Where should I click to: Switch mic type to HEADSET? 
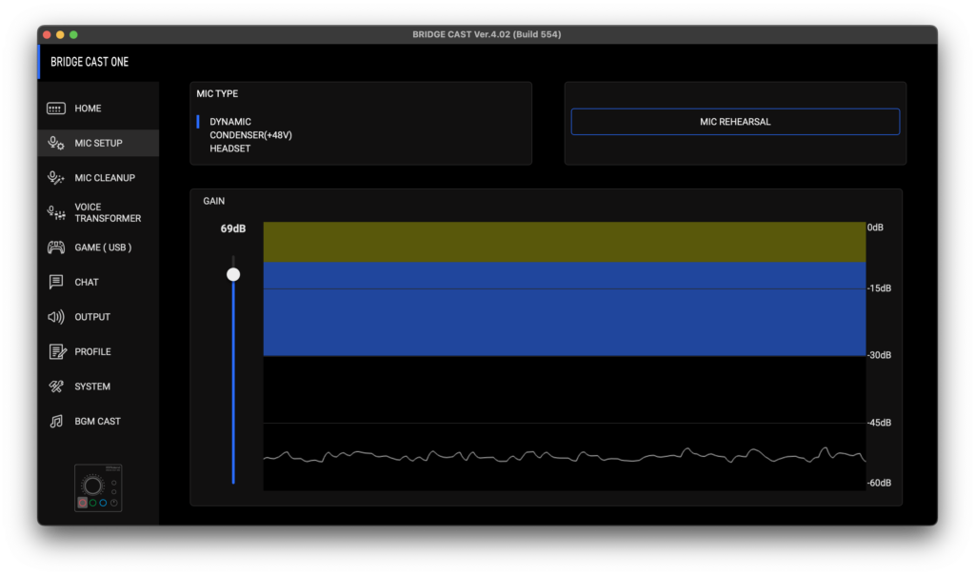(230, 149)
